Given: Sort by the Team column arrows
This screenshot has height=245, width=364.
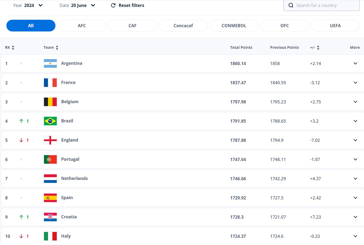Looking at the screenshot, I should tap(57, 48).
